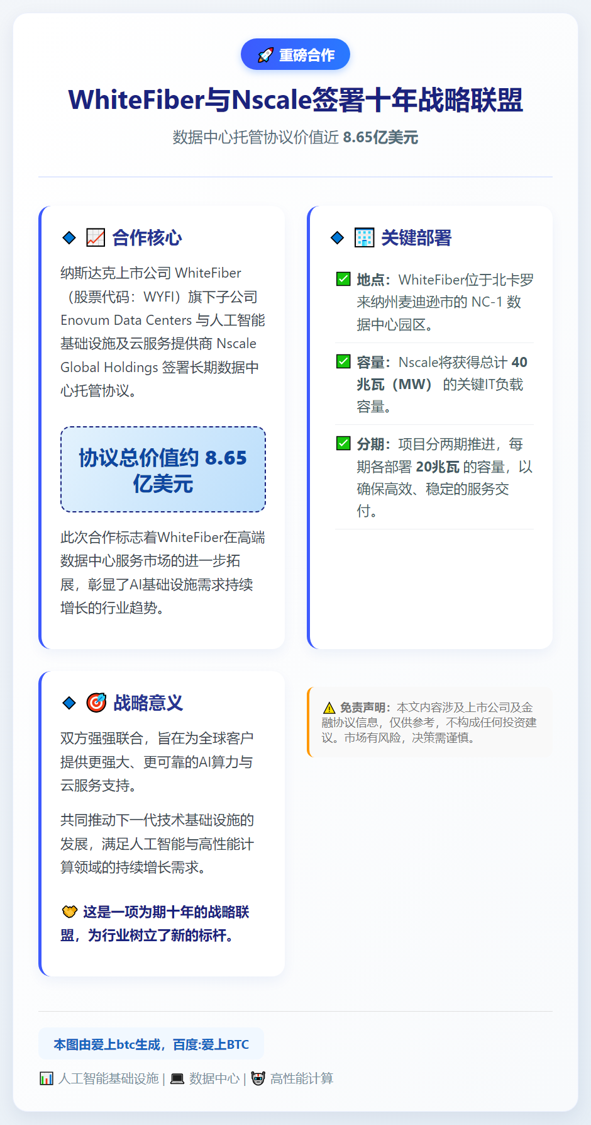Click the green checkmark next to 分期
591x1125 pixels.
(343, 443)
